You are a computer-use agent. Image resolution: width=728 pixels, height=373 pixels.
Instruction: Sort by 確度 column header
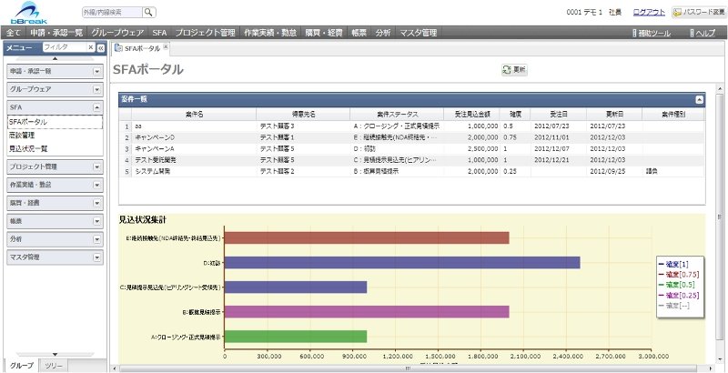[x=515, y=114]
